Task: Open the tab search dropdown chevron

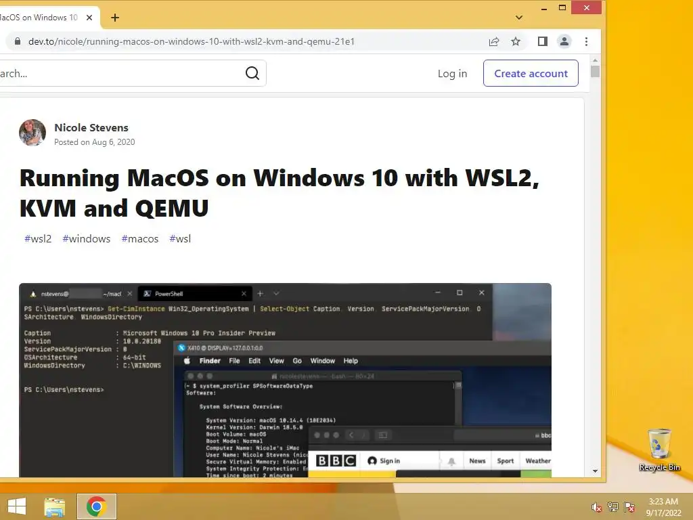Action: pos(519,18)
